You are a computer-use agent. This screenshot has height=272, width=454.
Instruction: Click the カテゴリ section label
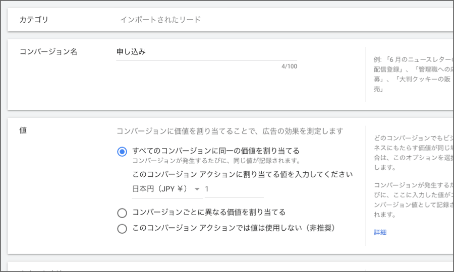click(34, 20)
